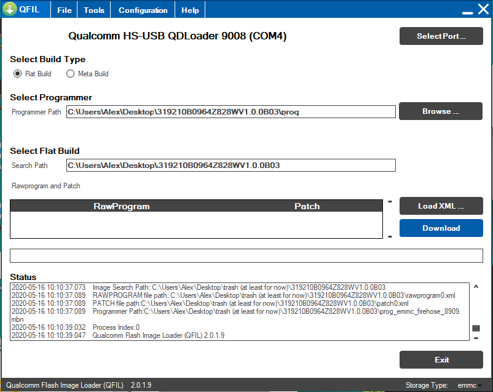This screenshot has height=392, width=493.
Task: Minimize the QFIL window
Action: point(467,11)
